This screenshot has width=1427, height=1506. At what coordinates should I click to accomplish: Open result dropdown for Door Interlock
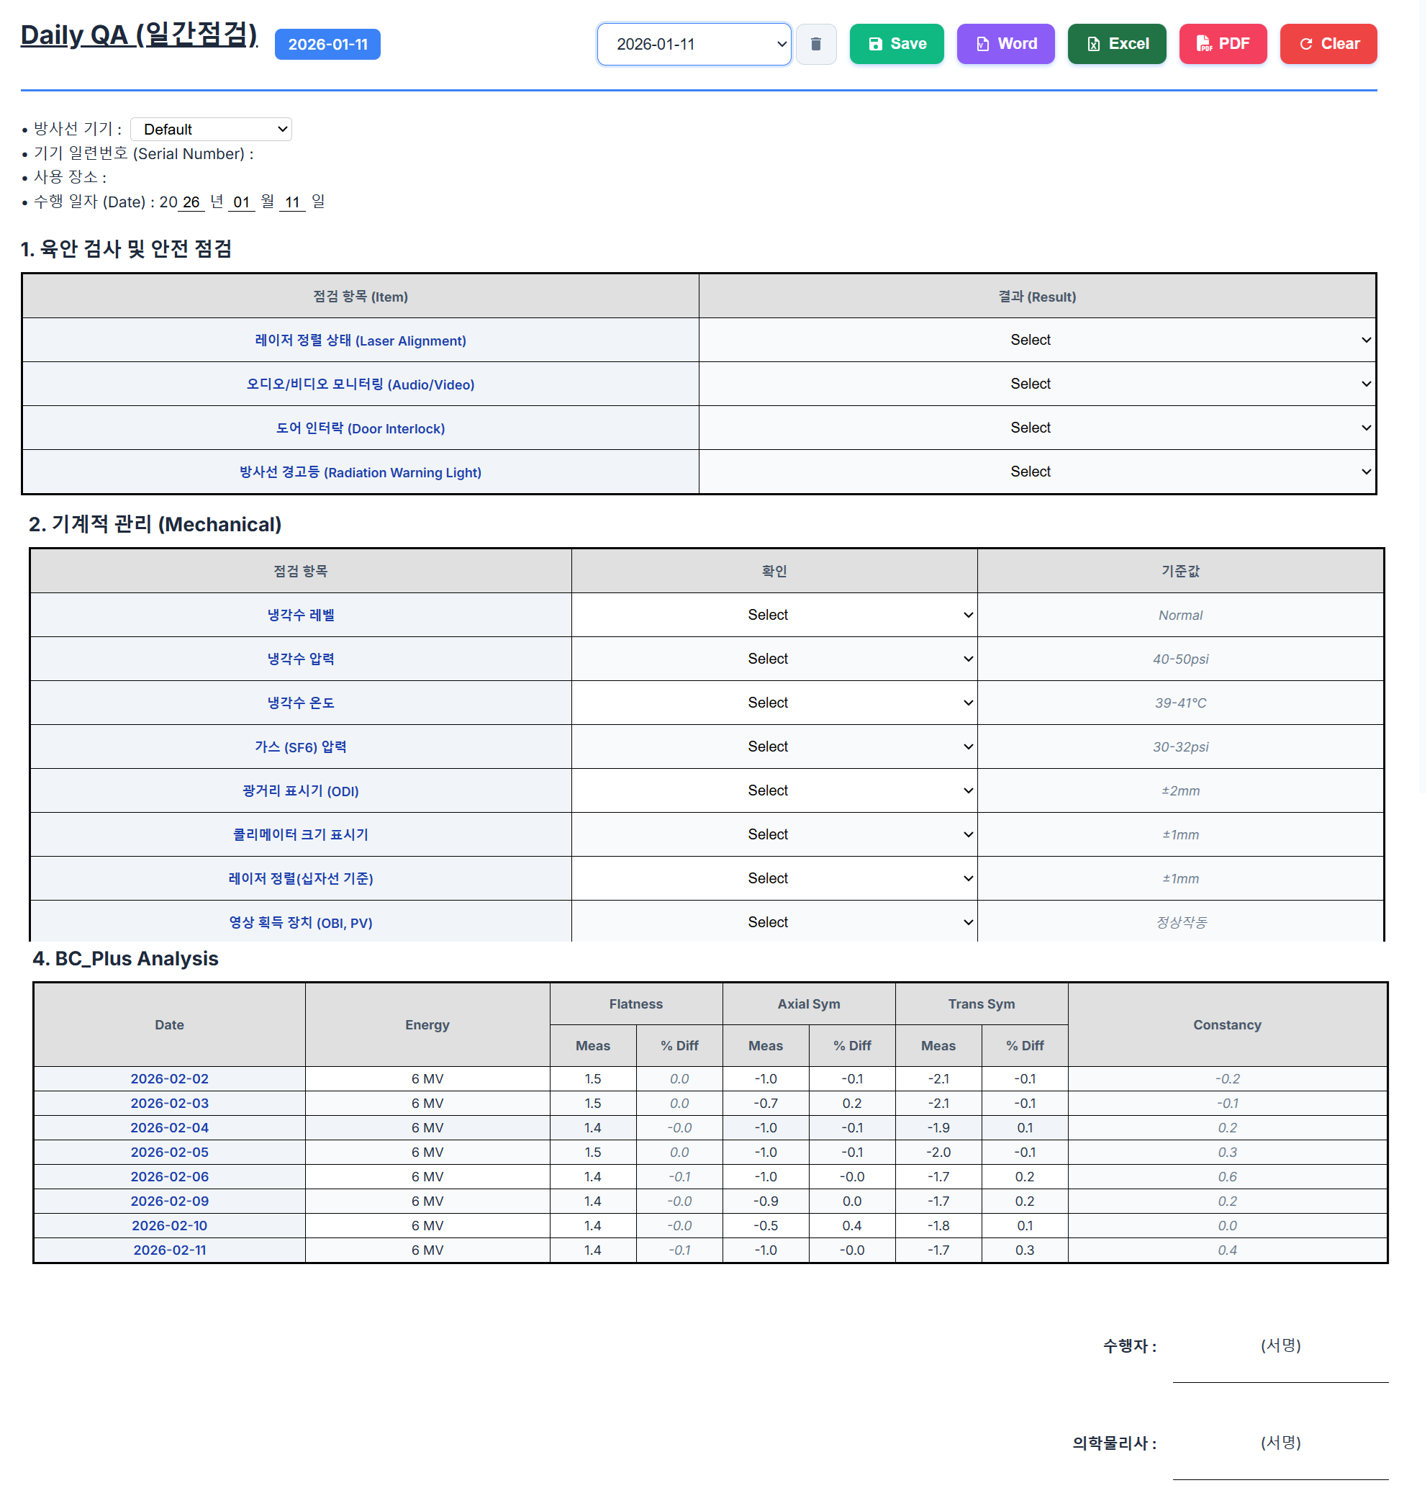coord(1037,428)
